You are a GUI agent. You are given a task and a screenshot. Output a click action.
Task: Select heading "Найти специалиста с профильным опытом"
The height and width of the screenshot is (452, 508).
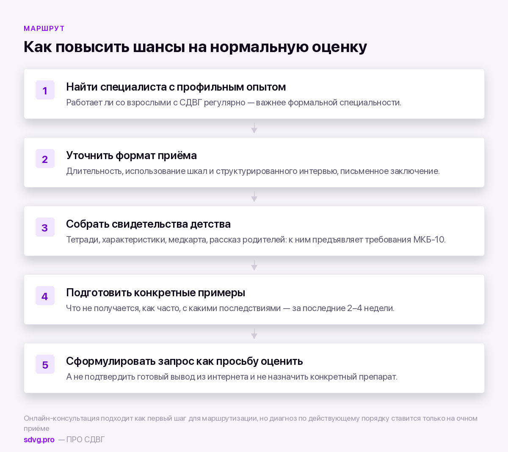click(176, 87)
